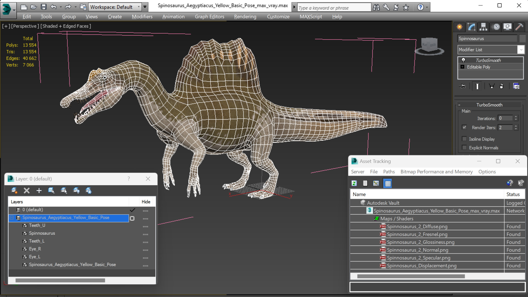Expand Undo history dropdown arrow
The image size is (528, 297).
[x=60, y=7]
